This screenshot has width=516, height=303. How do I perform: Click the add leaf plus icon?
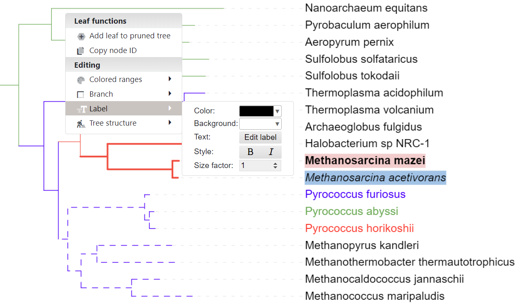(81, 36)
